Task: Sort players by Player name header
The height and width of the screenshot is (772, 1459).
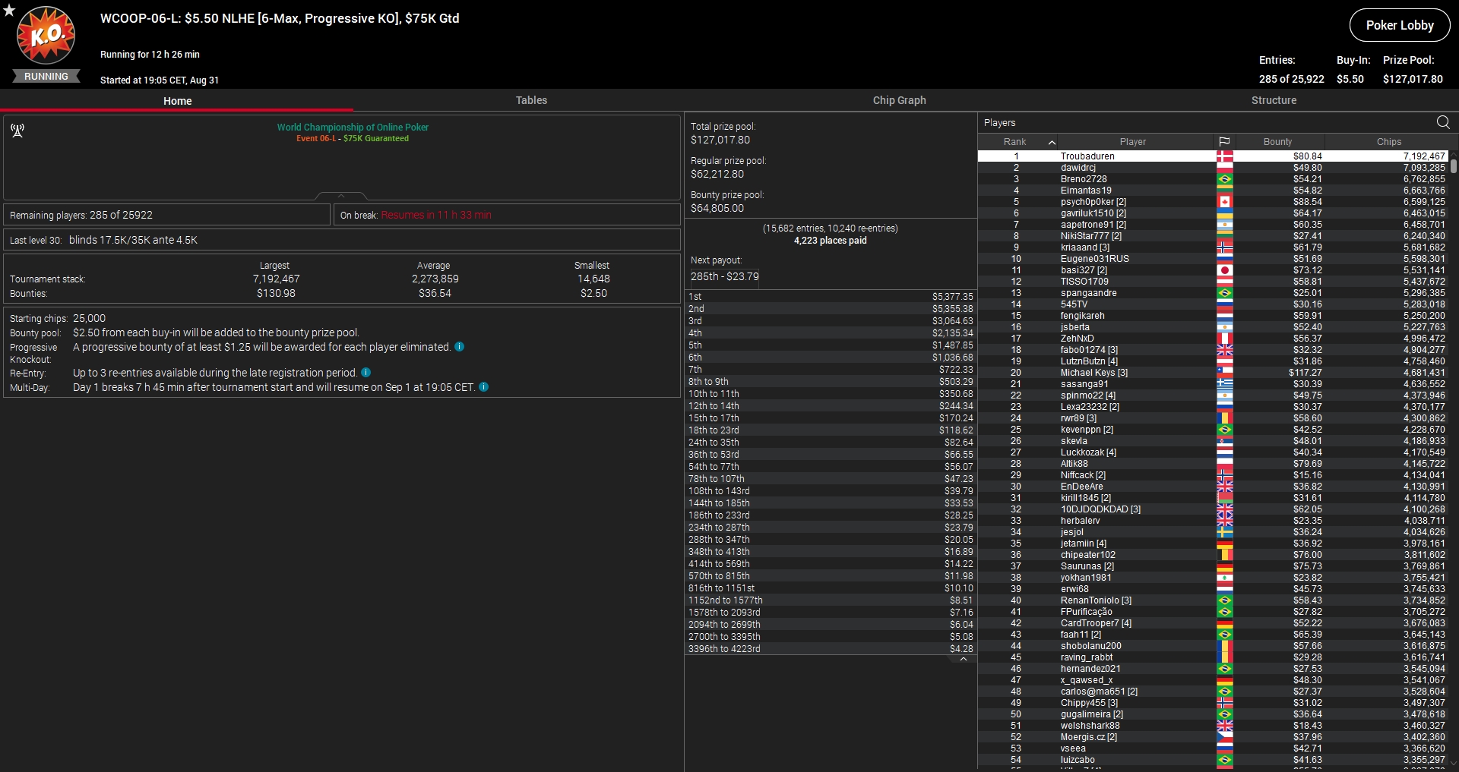Action: pos(1132,142)
